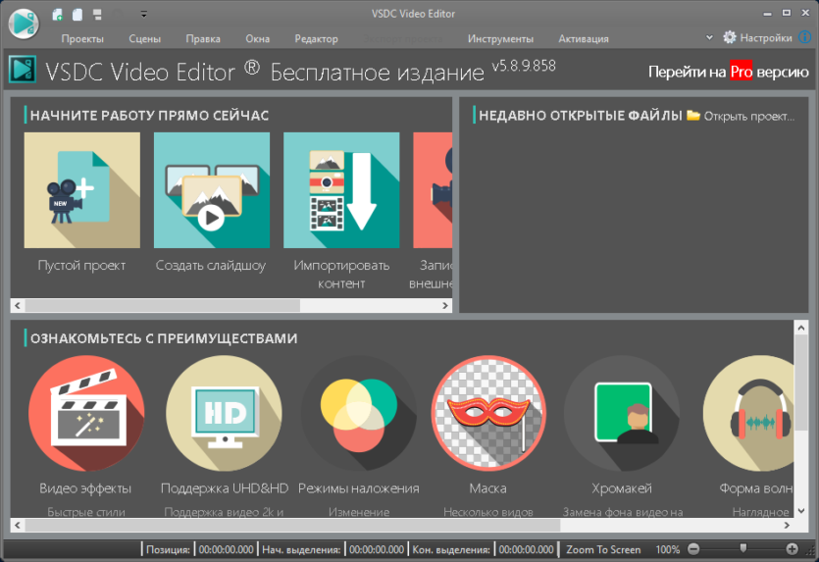819x562 pixels.
Task: Click the up arrow of the features vertical scrollbar
Action: click(x=801, y=328)
